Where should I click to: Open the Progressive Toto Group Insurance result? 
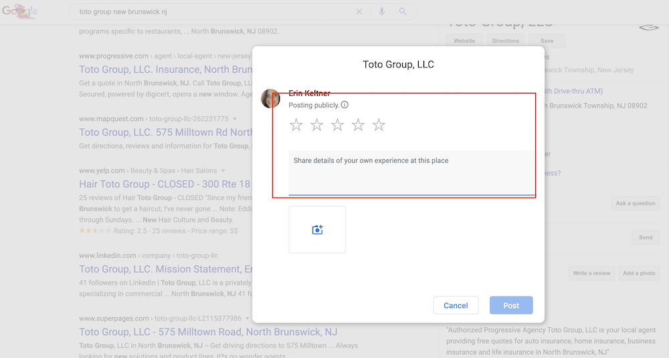[165, 69]
